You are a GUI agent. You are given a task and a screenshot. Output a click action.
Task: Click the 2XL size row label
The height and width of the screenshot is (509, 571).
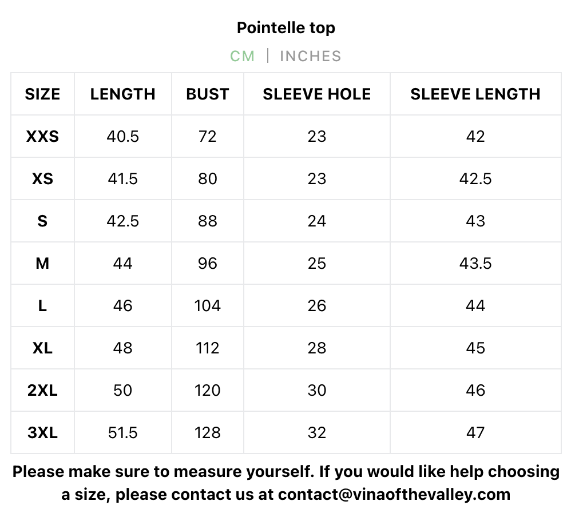42,391
